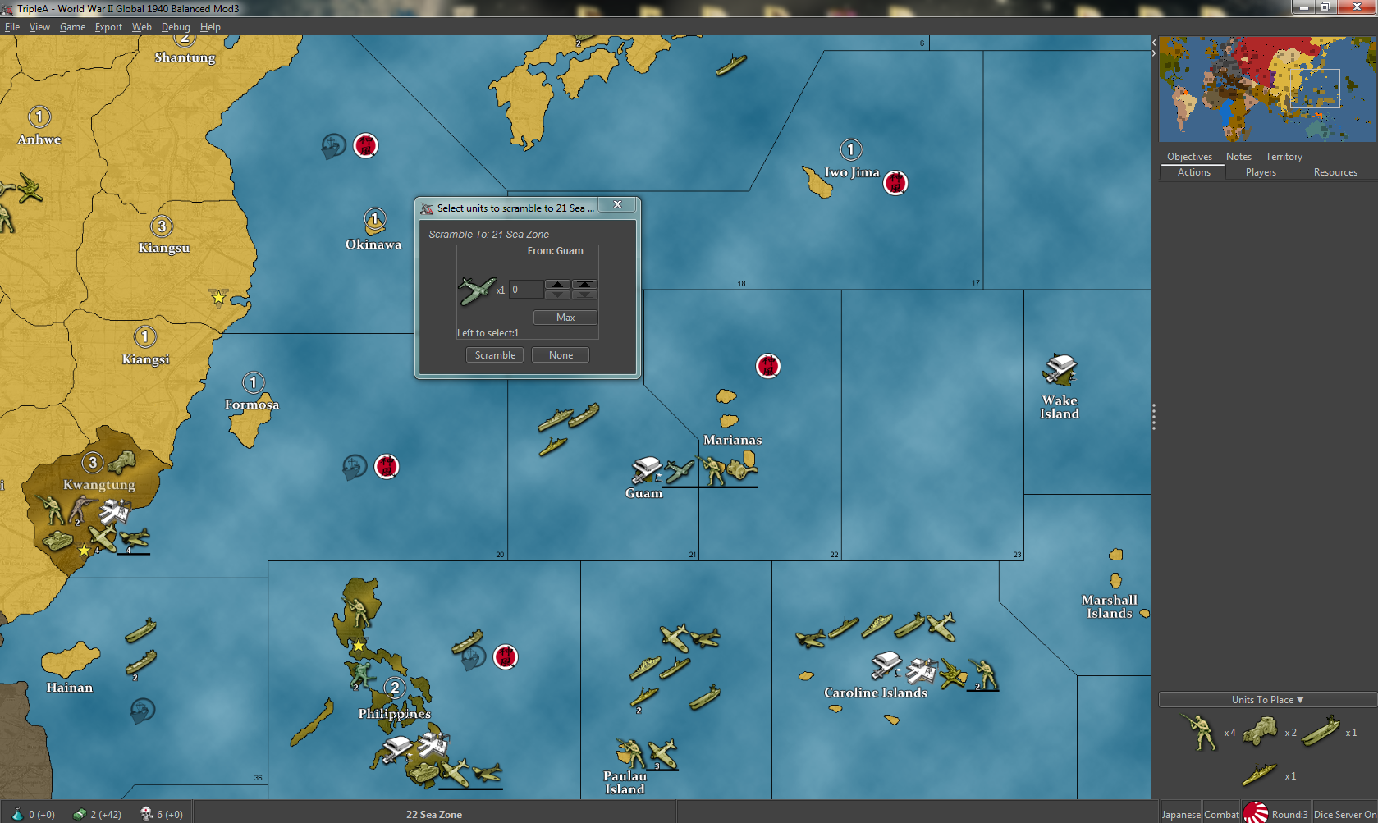Click the convoy anchor icon beside Okinawa flag
Screen dimensions: 1378x823
[x=333, y=147]
